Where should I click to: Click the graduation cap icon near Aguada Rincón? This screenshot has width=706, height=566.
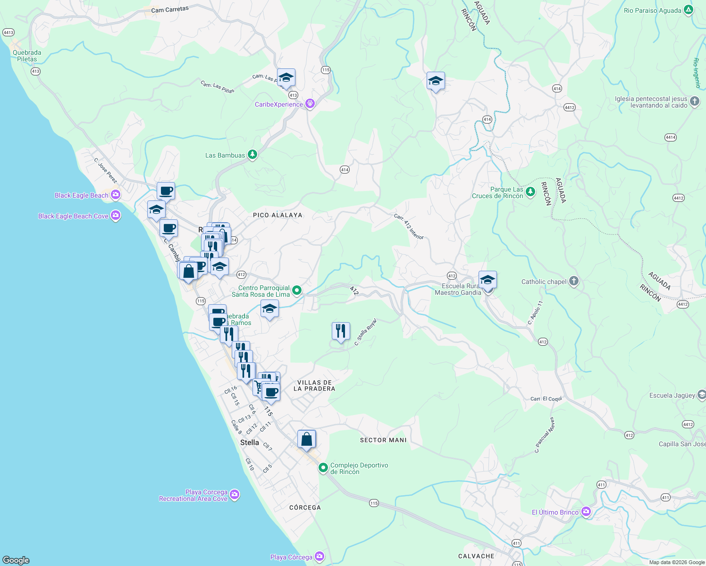coord(436,81)
